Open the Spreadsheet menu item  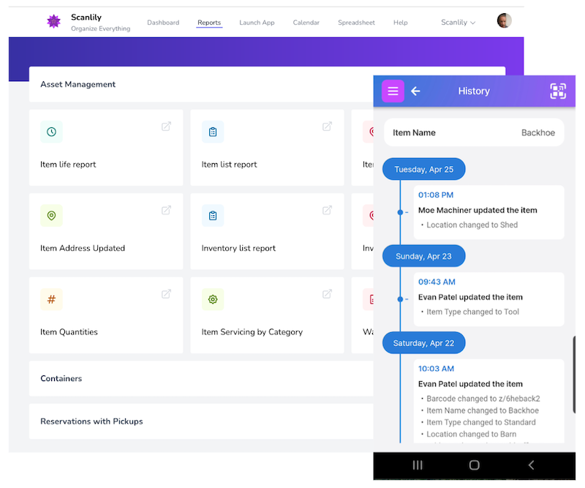click(356, 23)
